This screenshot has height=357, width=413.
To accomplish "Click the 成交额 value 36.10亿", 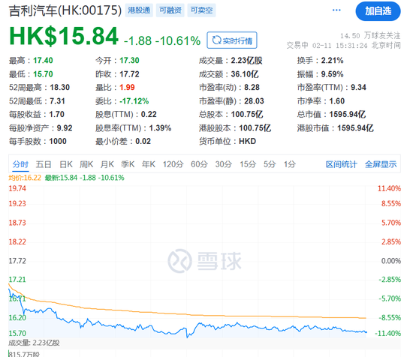I will tap(245, 74).
